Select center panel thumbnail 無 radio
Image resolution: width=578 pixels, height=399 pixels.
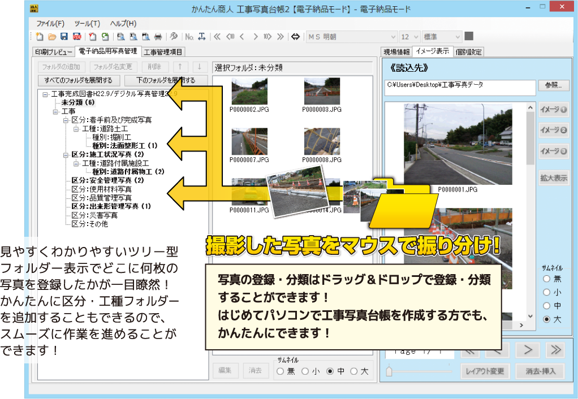point(280,371)
